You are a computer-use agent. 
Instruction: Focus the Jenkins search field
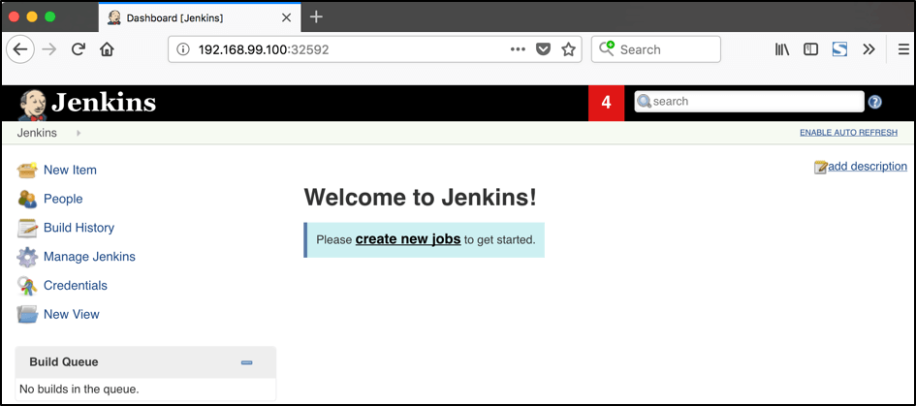point(749,102)
